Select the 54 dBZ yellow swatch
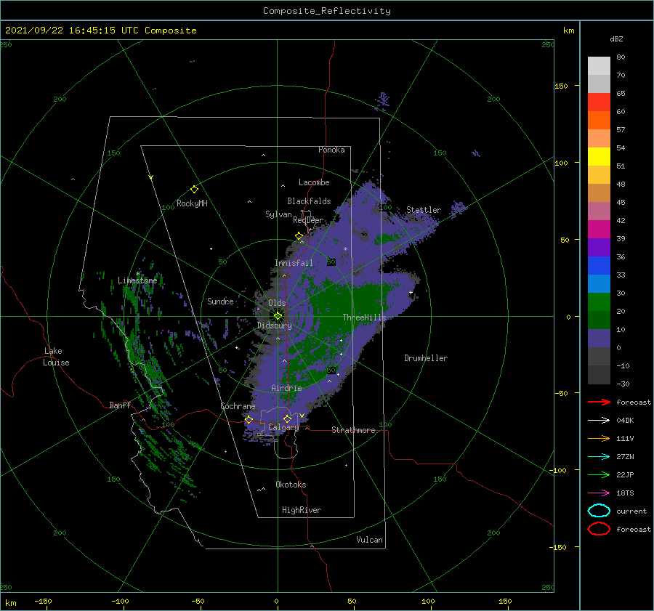The height and width of the screenshot is (611, 654). pyautogui.click(x=599, y=156)
